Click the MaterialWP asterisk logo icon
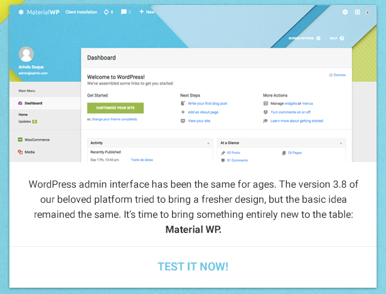 click(x=21, y=12)
